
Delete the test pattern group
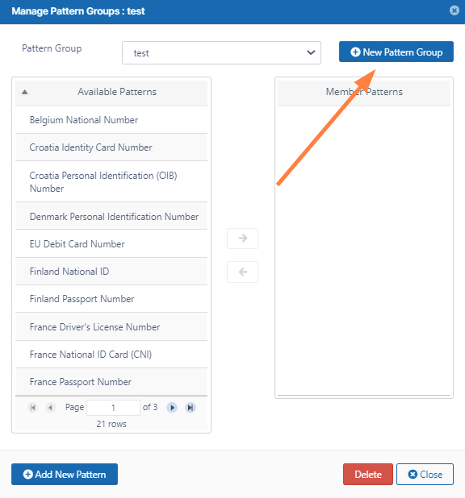coord(368,474)
